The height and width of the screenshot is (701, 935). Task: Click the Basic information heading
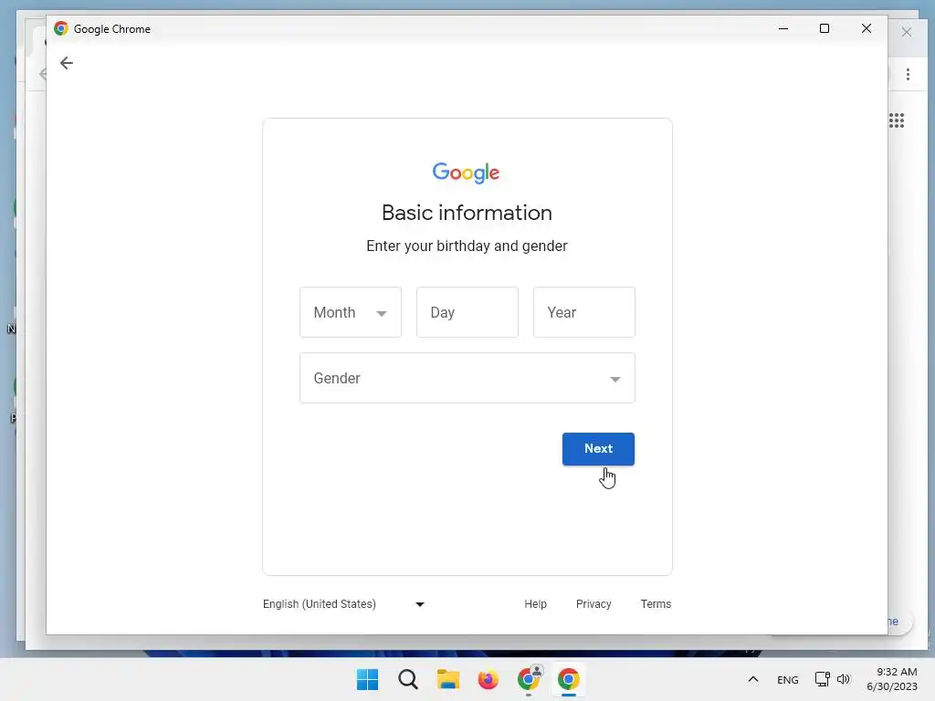coord(467,213)
